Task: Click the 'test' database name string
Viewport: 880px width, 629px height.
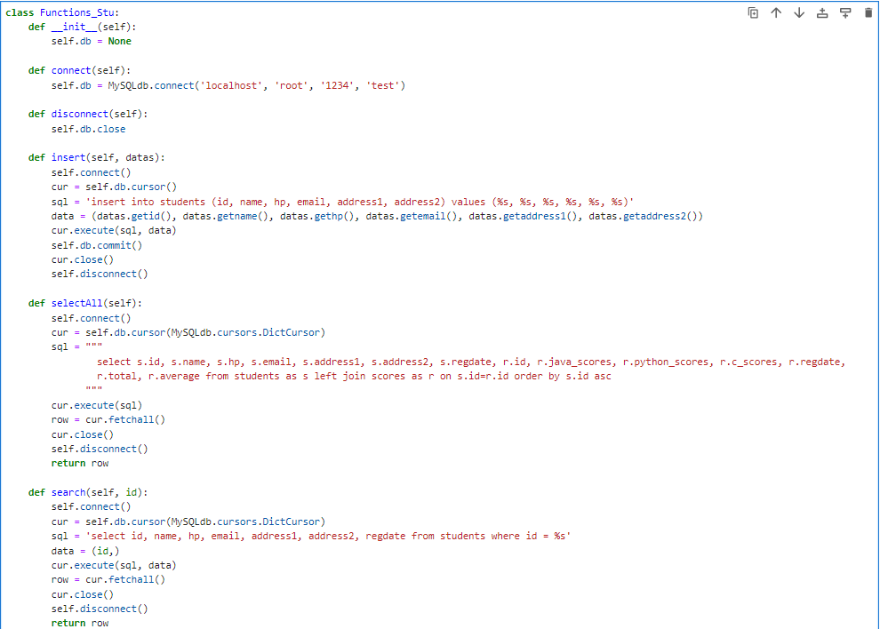Action: (383, 85)
